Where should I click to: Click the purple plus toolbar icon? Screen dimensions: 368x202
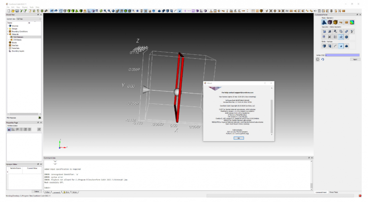pyautogui.click(x=185, y=11)
